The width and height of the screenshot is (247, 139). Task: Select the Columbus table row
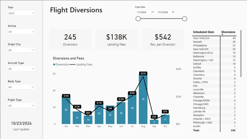coord(214,75)
